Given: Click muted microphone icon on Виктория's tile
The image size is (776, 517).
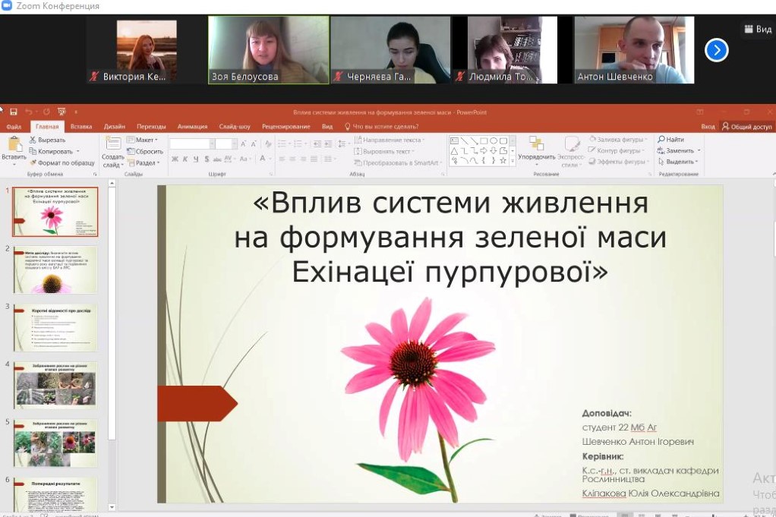Looking at the screenshot, I should point(94,76).
